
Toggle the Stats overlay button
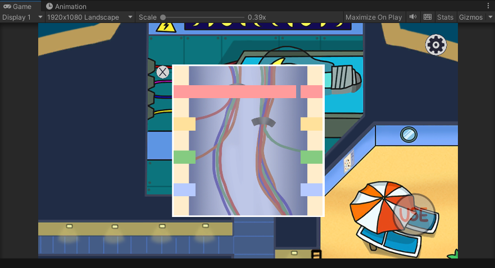coord(445,17)
